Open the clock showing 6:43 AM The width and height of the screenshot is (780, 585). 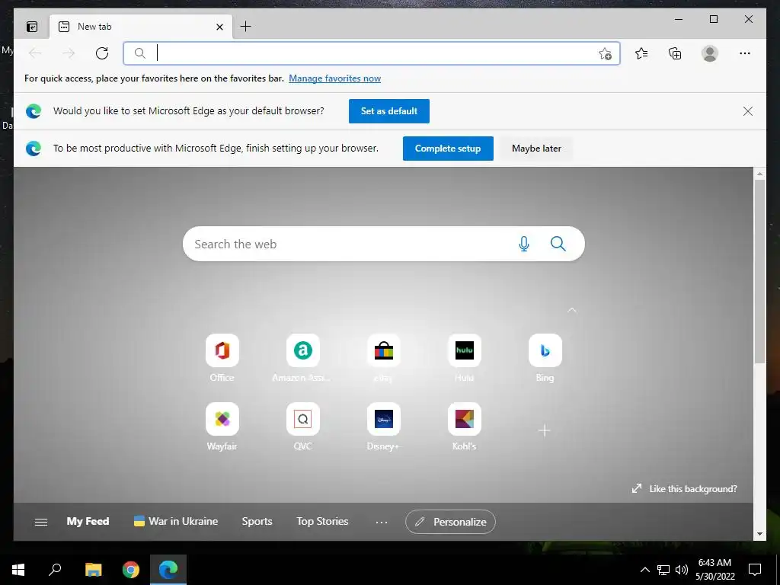[714, 570]
